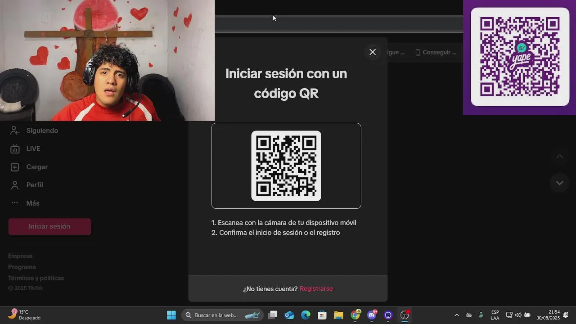
Task: Expand the Empresa footer section
Action: (20, 256)
